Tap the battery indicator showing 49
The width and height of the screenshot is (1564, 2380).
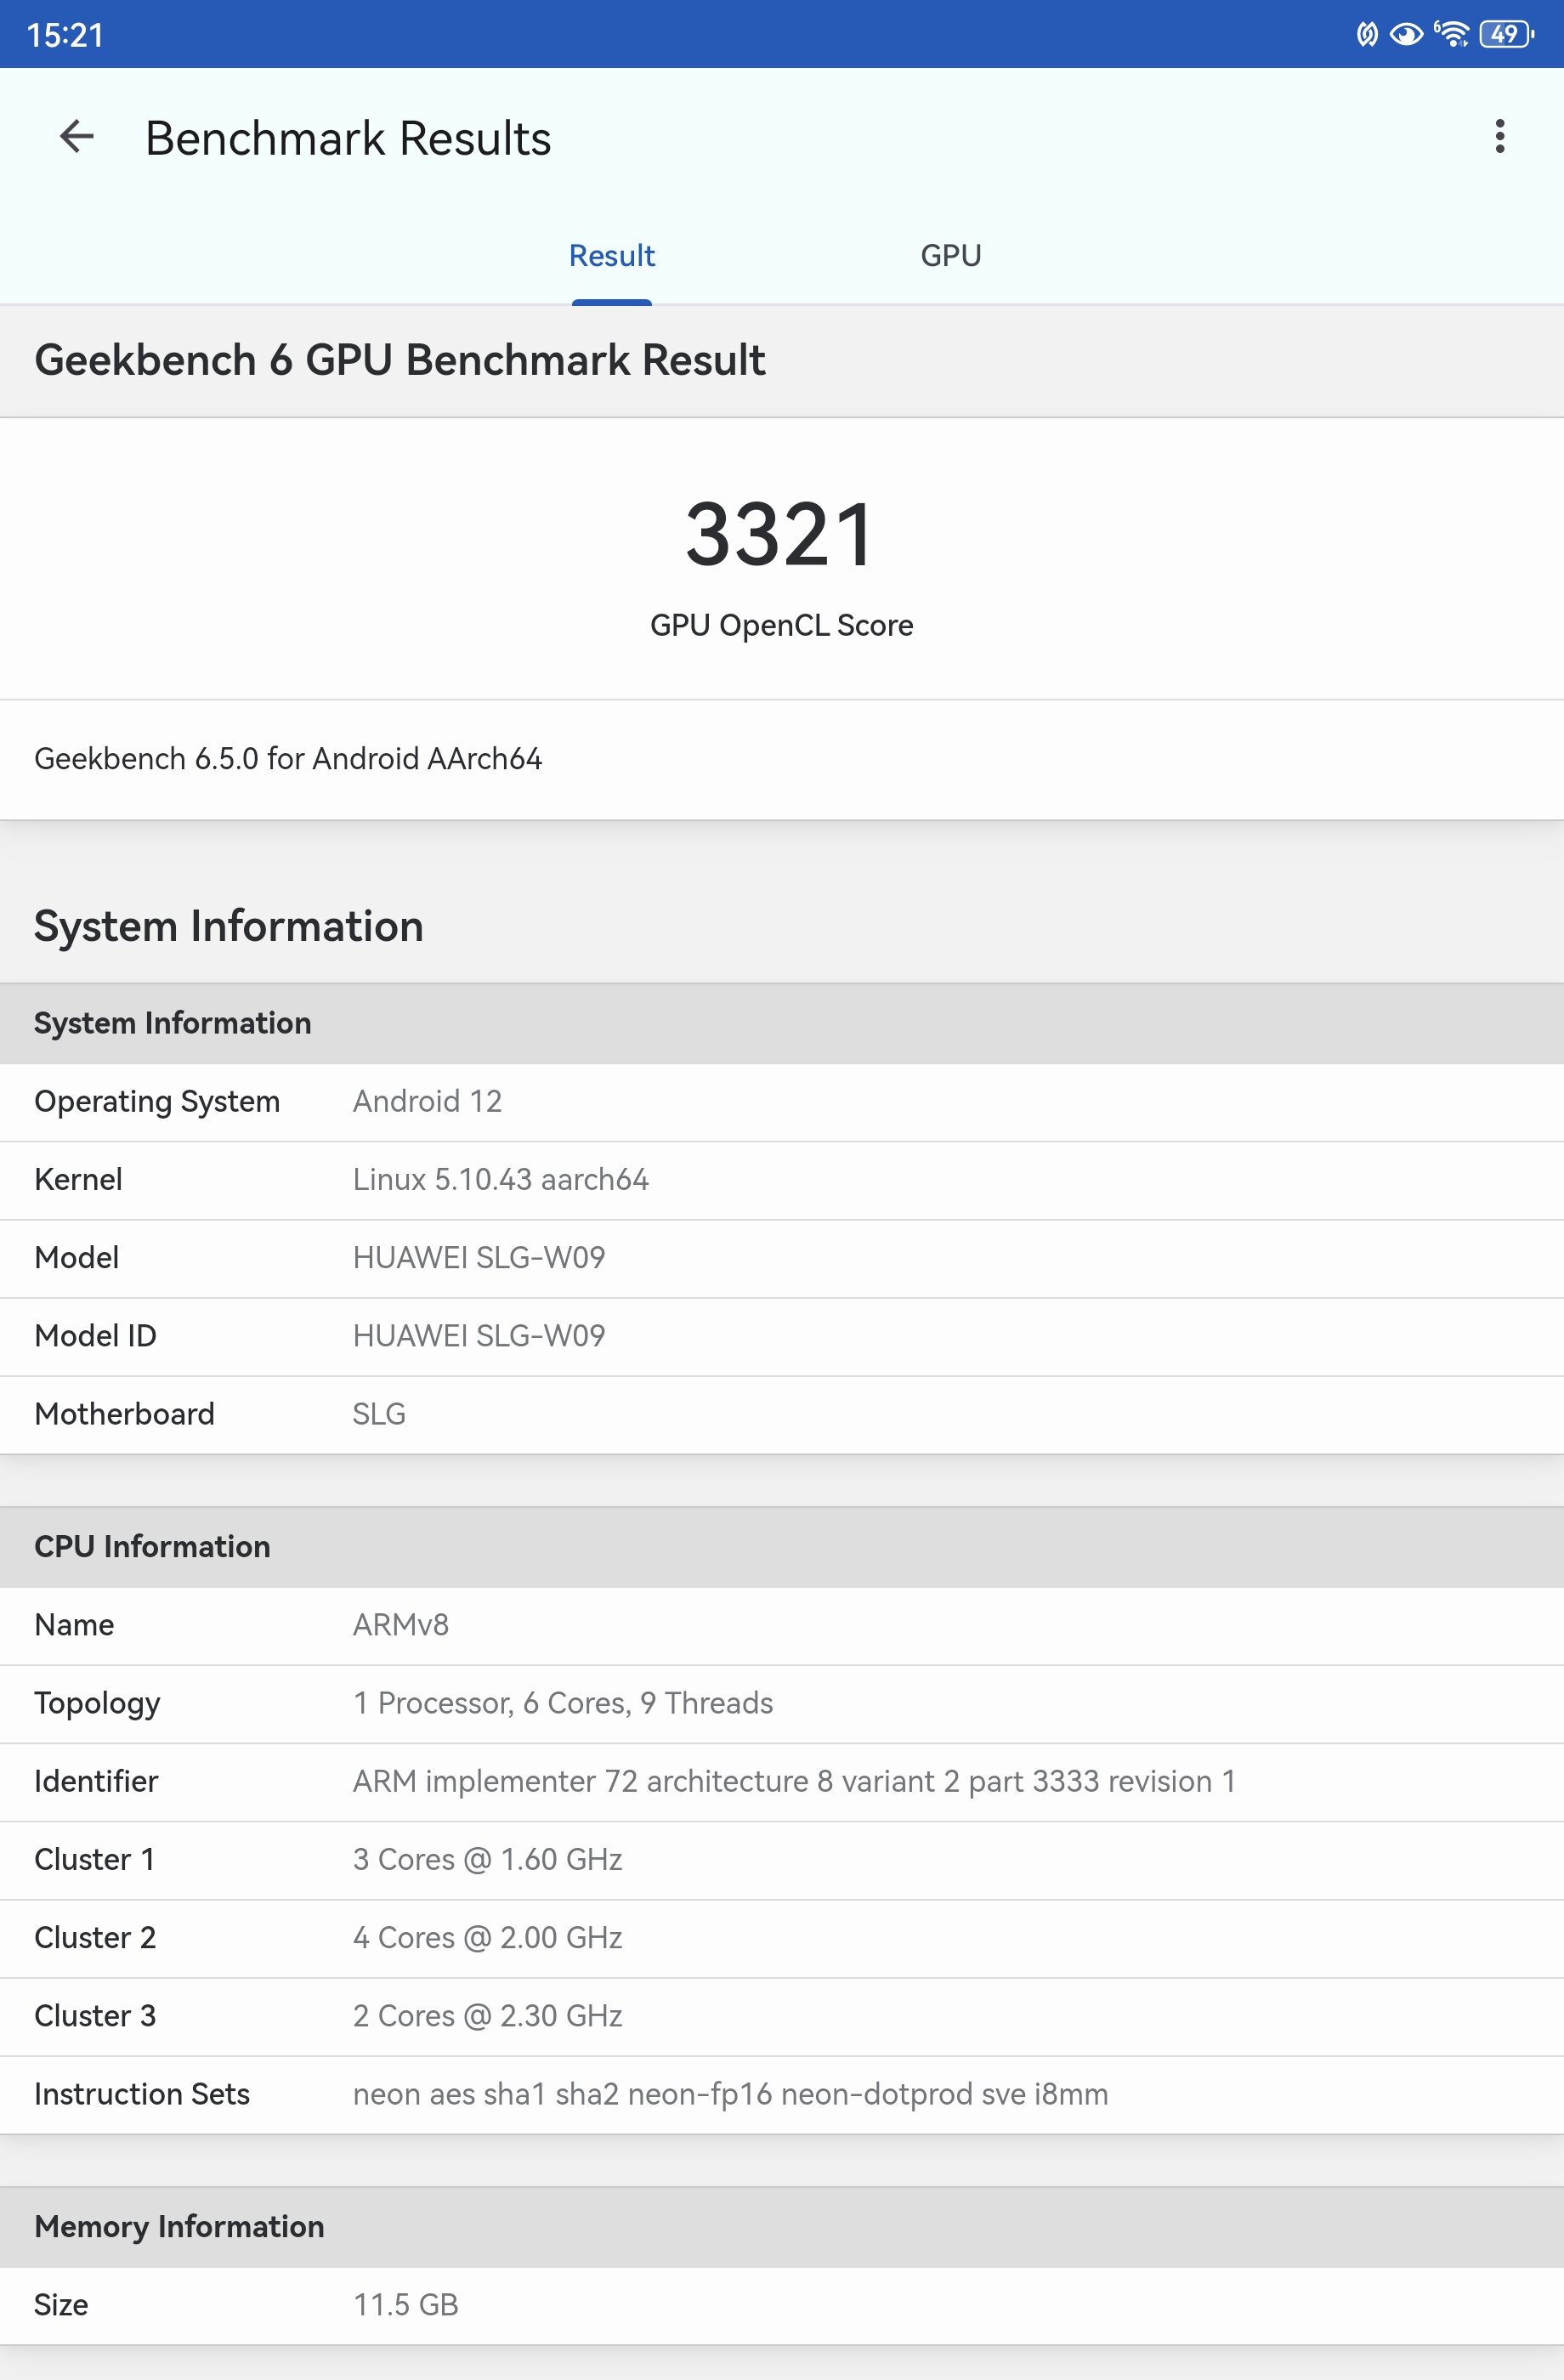tap(1505, 34)
